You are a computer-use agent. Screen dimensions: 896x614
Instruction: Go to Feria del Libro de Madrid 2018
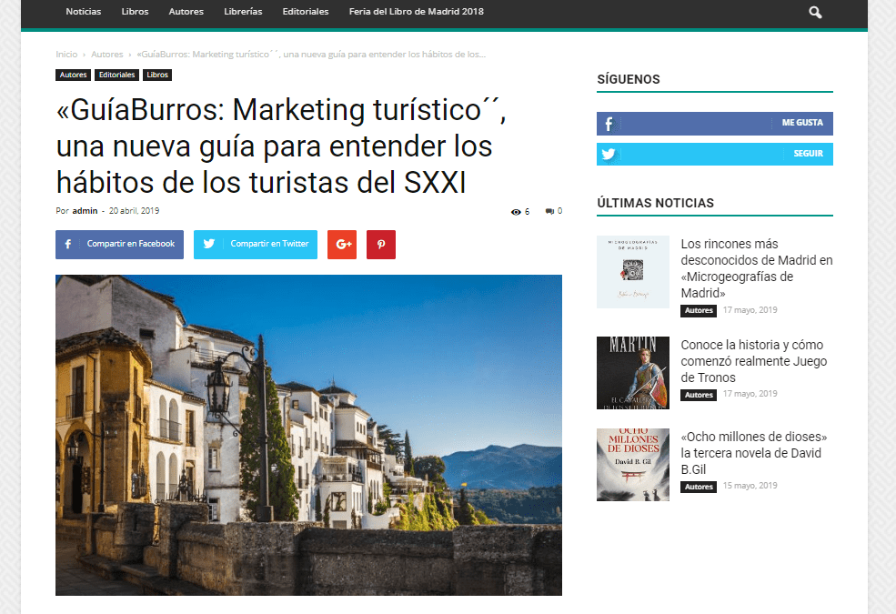pos(416,12)
